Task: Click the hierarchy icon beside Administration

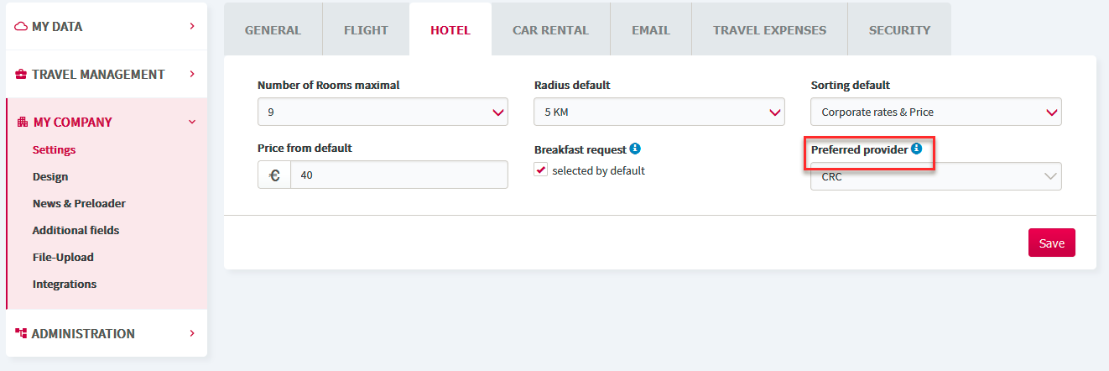Action: [22, 333]
